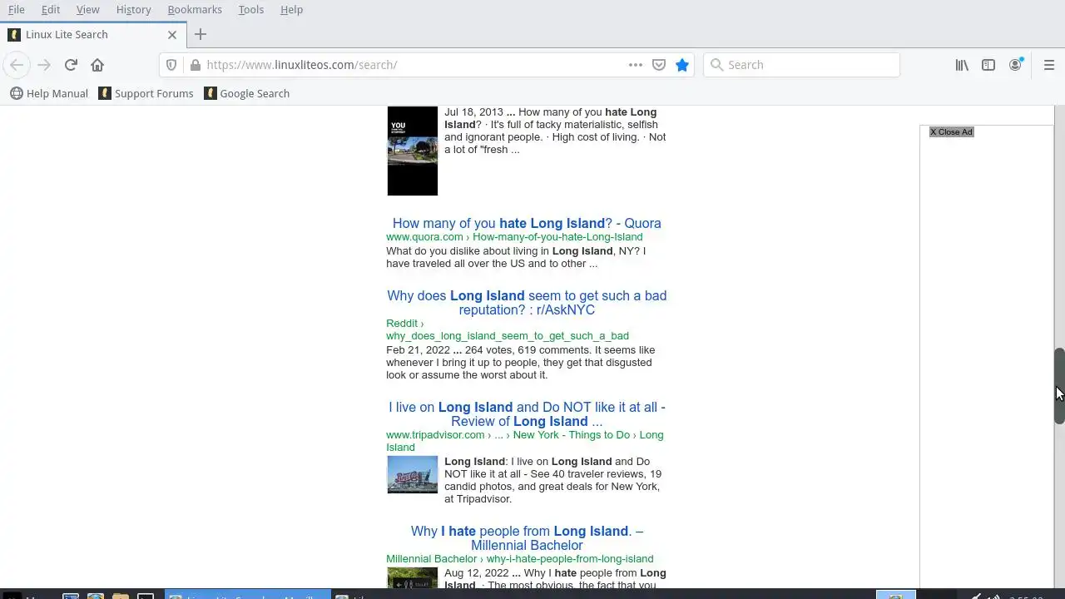The width and height of the screenshot is (1065, 599).
Task: Open the hamburger application menu
Action: tap(1049, 65)
